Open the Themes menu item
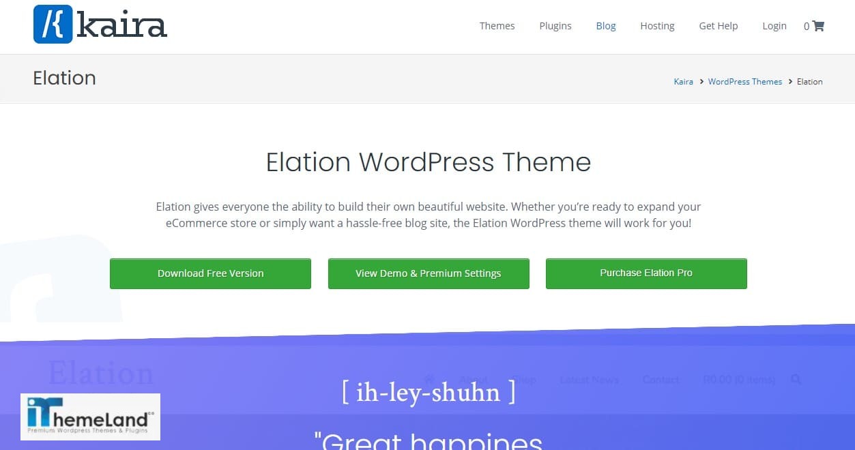The image size is (855, 450). [x=497, y=26]
